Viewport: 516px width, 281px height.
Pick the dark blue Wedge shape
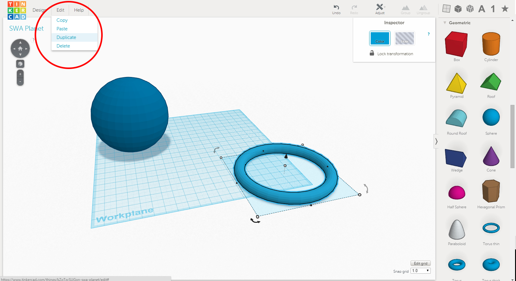click(x=456, y=158)
